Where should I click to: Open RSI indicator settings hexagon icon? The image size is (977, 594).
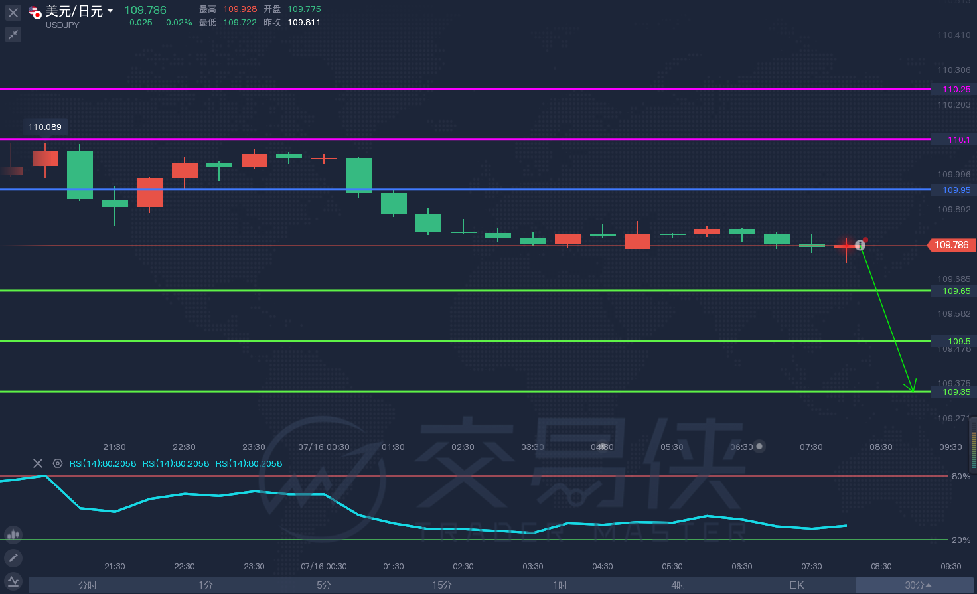coord(58,463)
